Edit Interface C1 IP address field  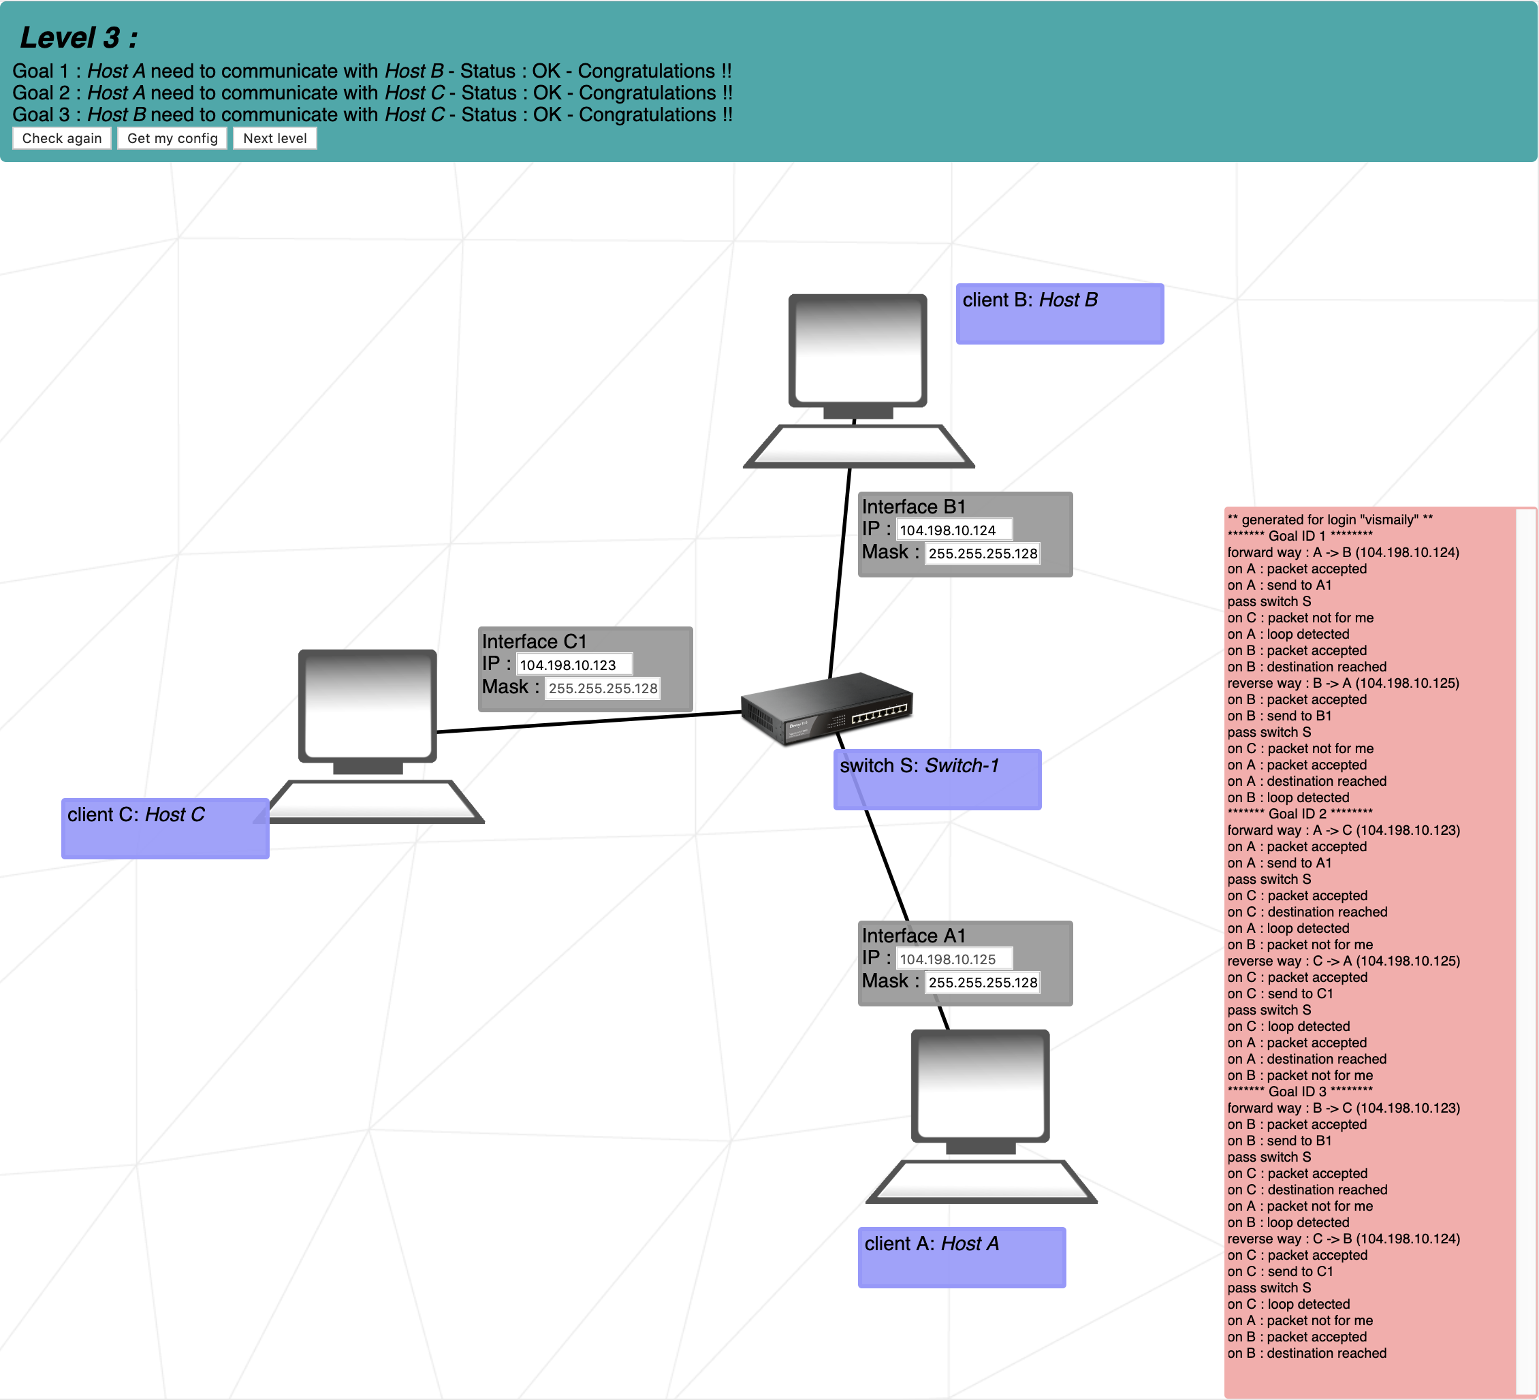574,665
